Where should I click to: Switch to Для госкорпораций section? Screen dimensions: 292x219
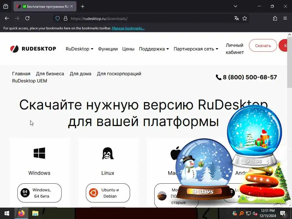(119, 74)
